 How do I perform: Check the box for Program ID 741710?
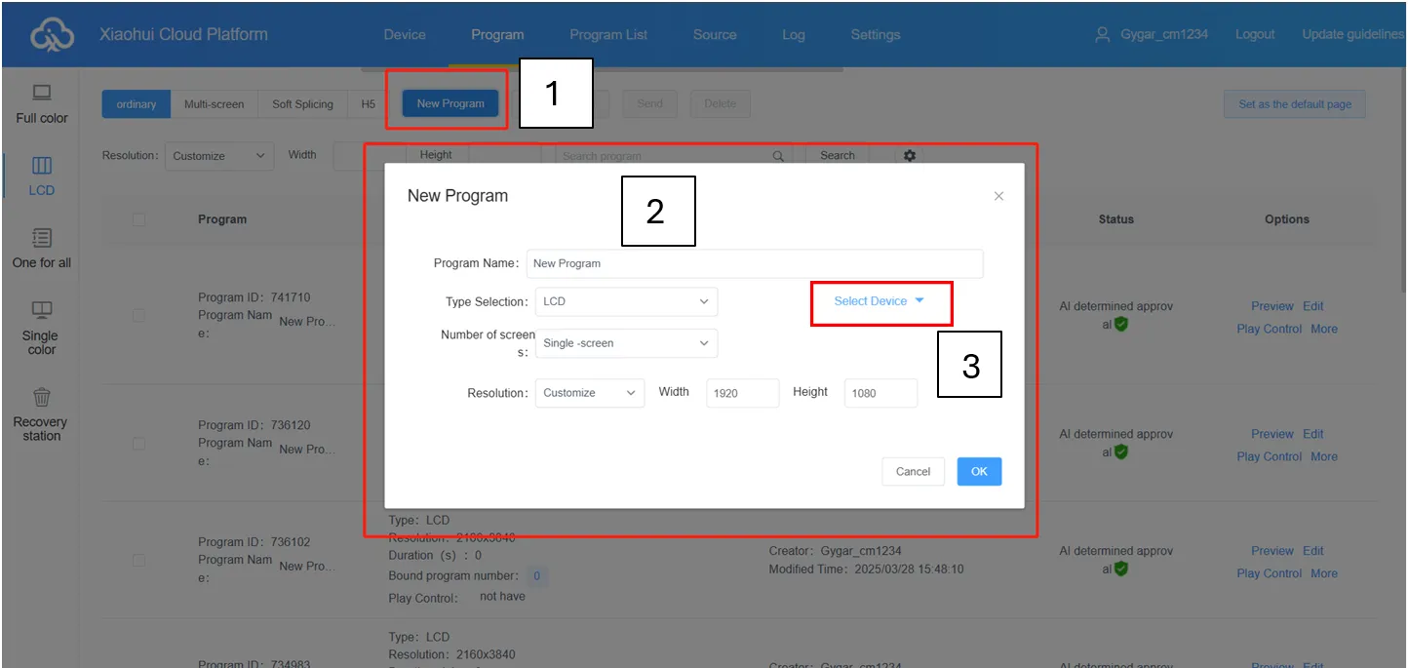click(x=138, y=315)
